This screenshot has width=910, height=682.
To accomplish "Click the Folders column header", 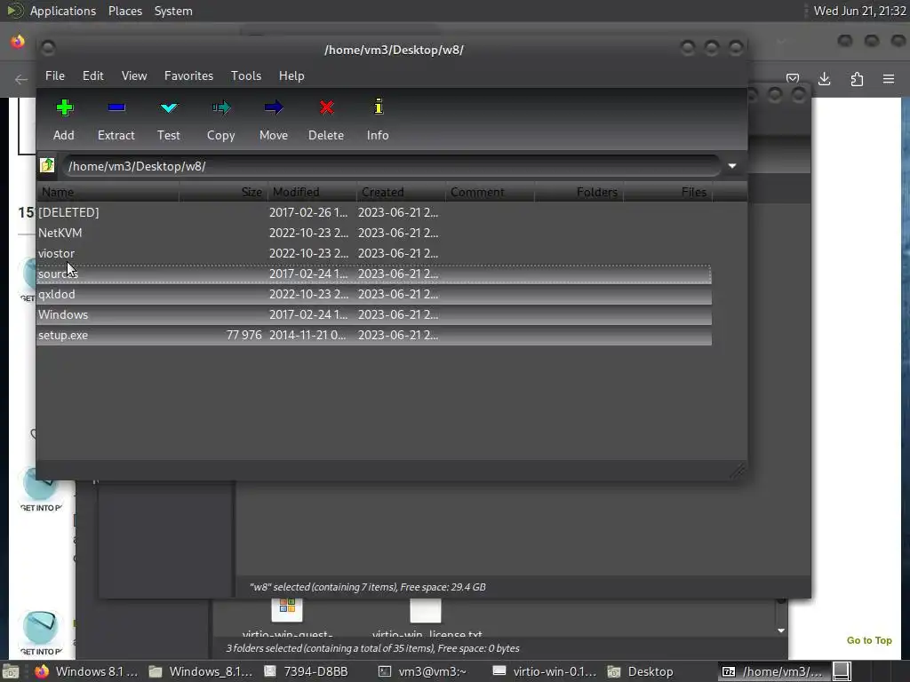I will coord(579,192).
